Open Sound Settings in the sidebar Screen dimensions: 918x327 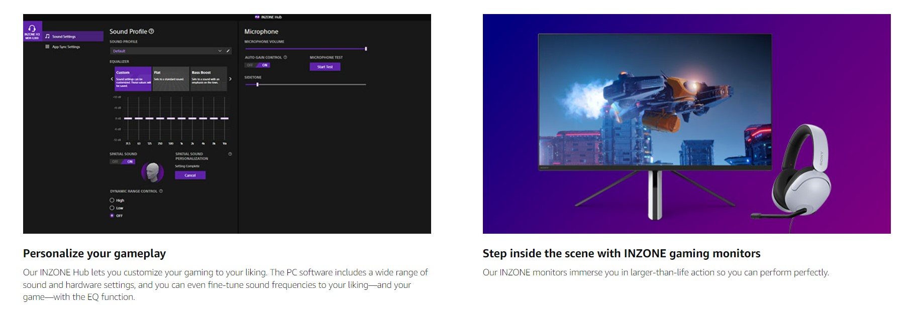(x=64, y=37)
